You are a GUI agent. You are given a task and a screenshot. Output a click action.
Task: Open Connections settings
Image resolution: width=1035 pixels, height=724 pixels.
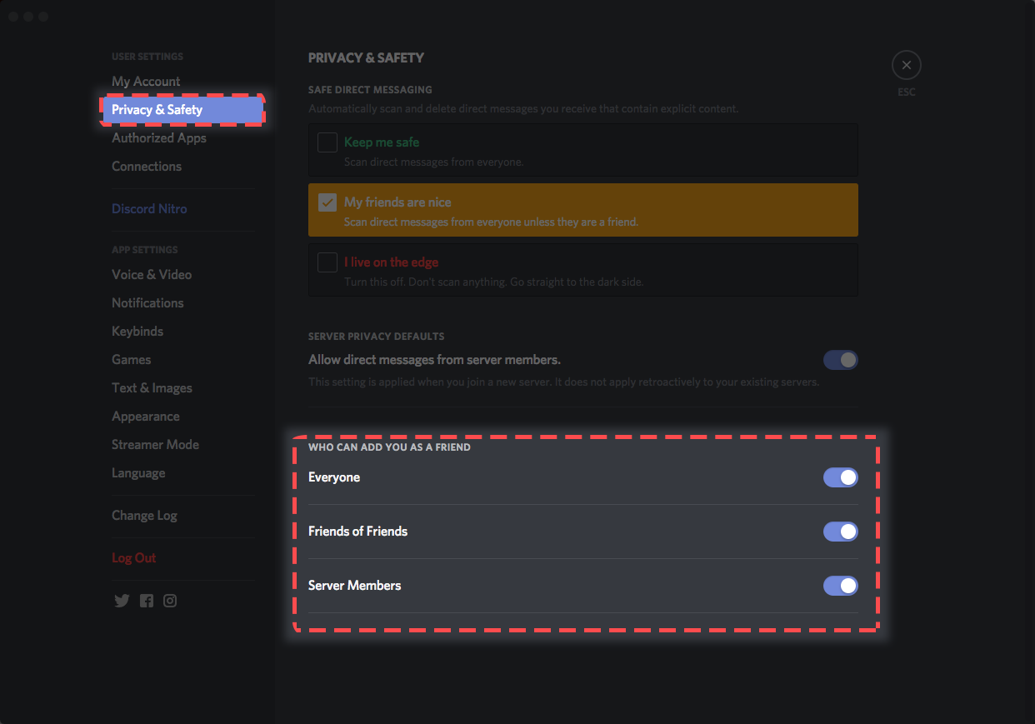[147, 167]
